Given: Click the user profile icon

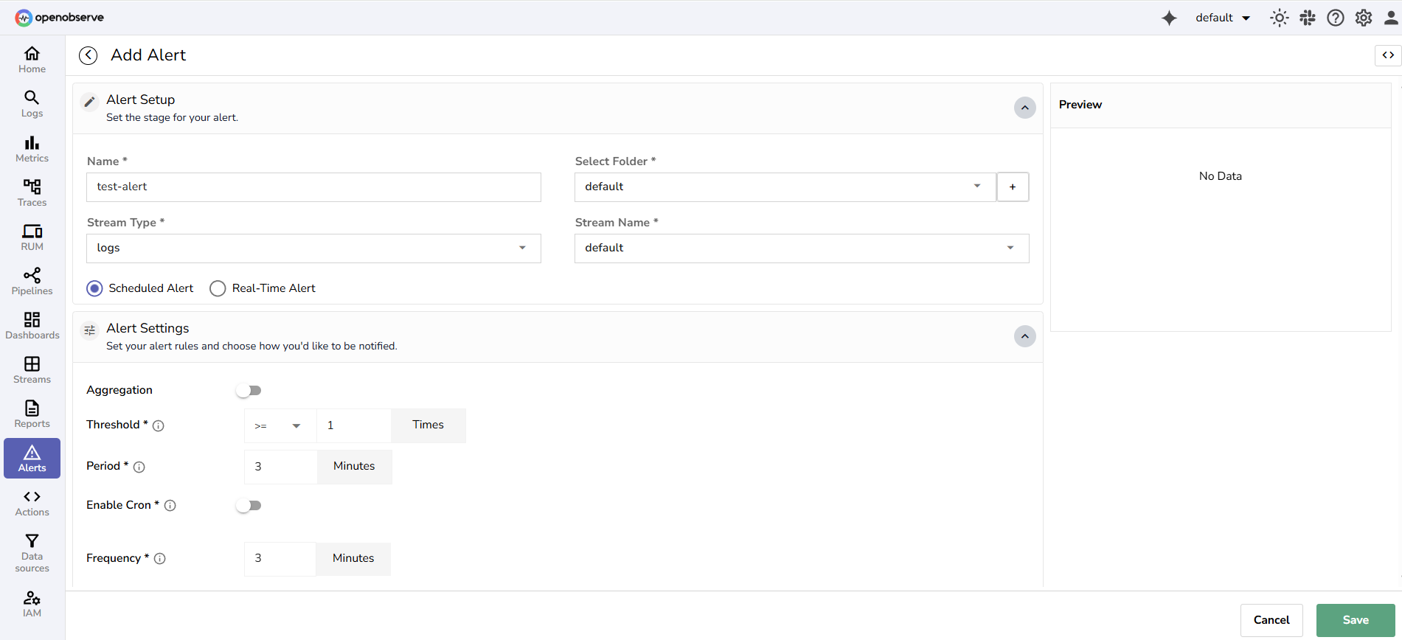Looking at the screenshot, I should pyautogui.click(x=1391, y=18).
